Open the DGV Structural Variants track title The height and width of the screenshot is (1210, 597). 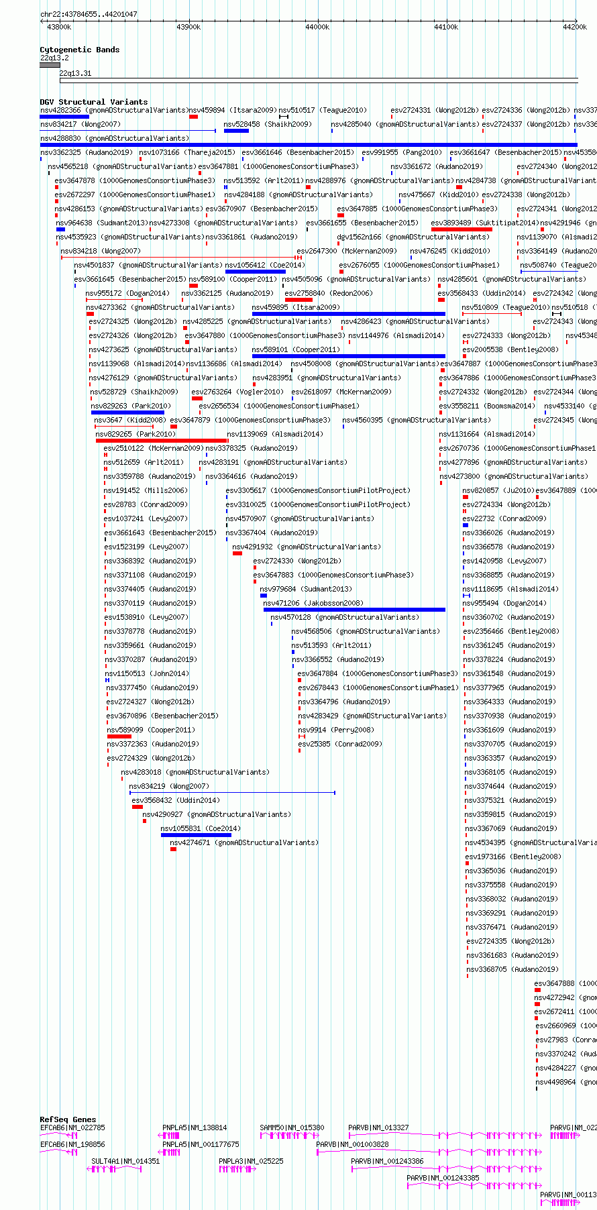point(94,102)
